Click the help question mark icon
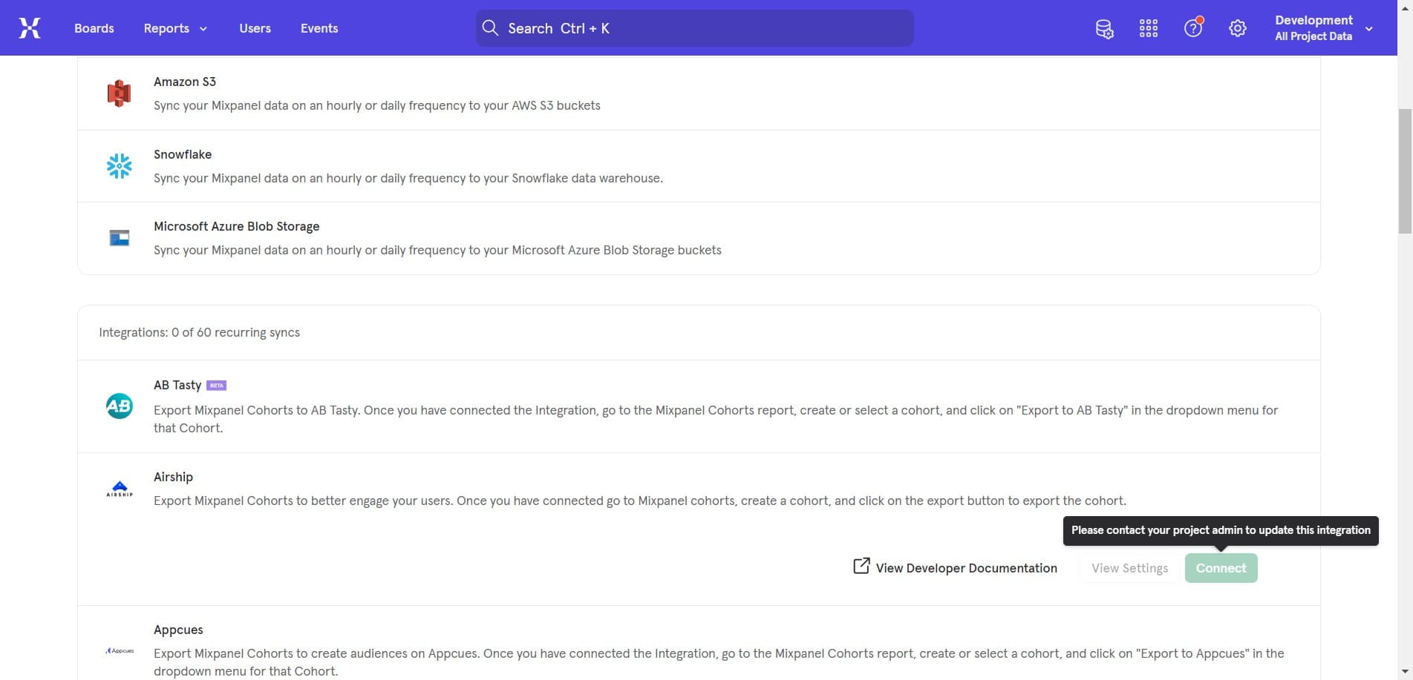1413x680 pixels. (1192, 28)
